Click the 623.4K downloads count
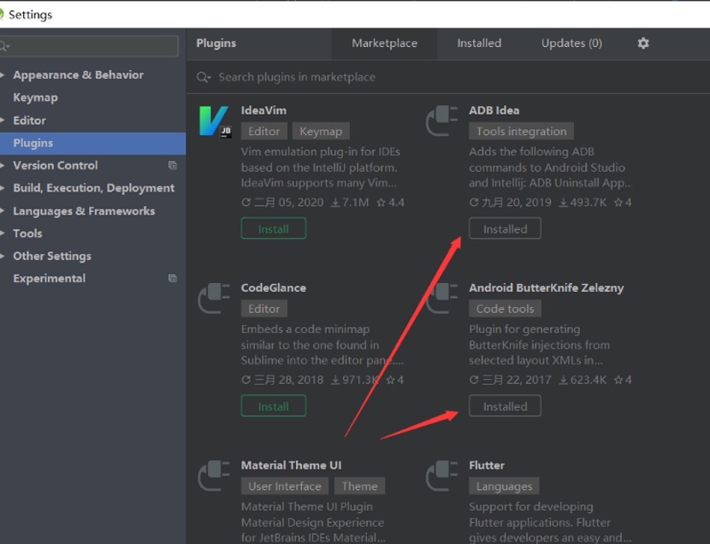 [x=583, y=380]
